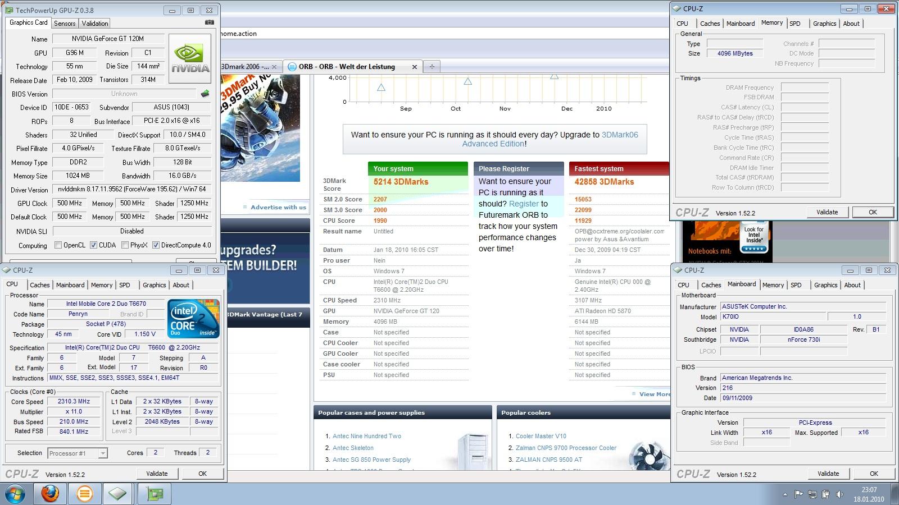899x505 pixels.
Task: Click the fan image under Popular coolers
Action: point(648,454)
